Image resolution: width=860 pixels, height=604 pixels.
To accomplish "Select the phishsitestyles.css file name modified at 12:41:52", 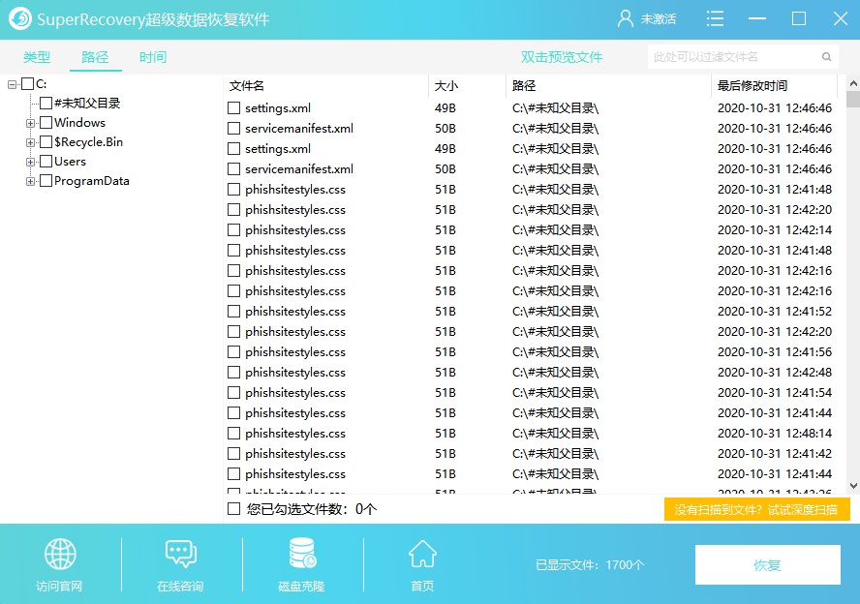I will click(295, 312).
